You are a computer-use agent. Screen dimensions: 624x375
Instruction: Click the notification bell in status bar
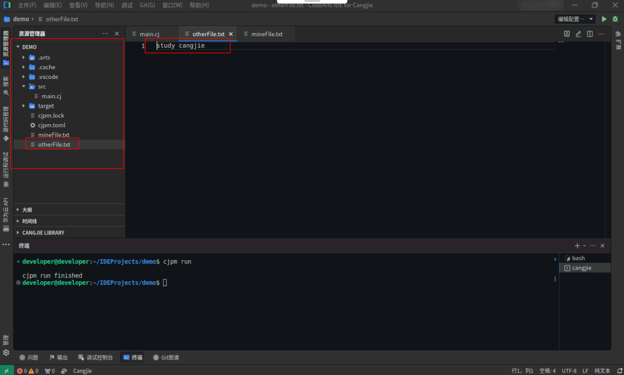click(619, 371)
